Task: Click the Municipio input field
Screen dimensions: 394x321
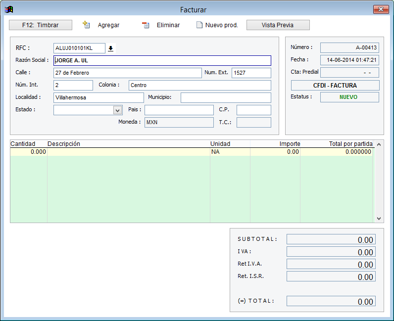Action: click(225, 98)
